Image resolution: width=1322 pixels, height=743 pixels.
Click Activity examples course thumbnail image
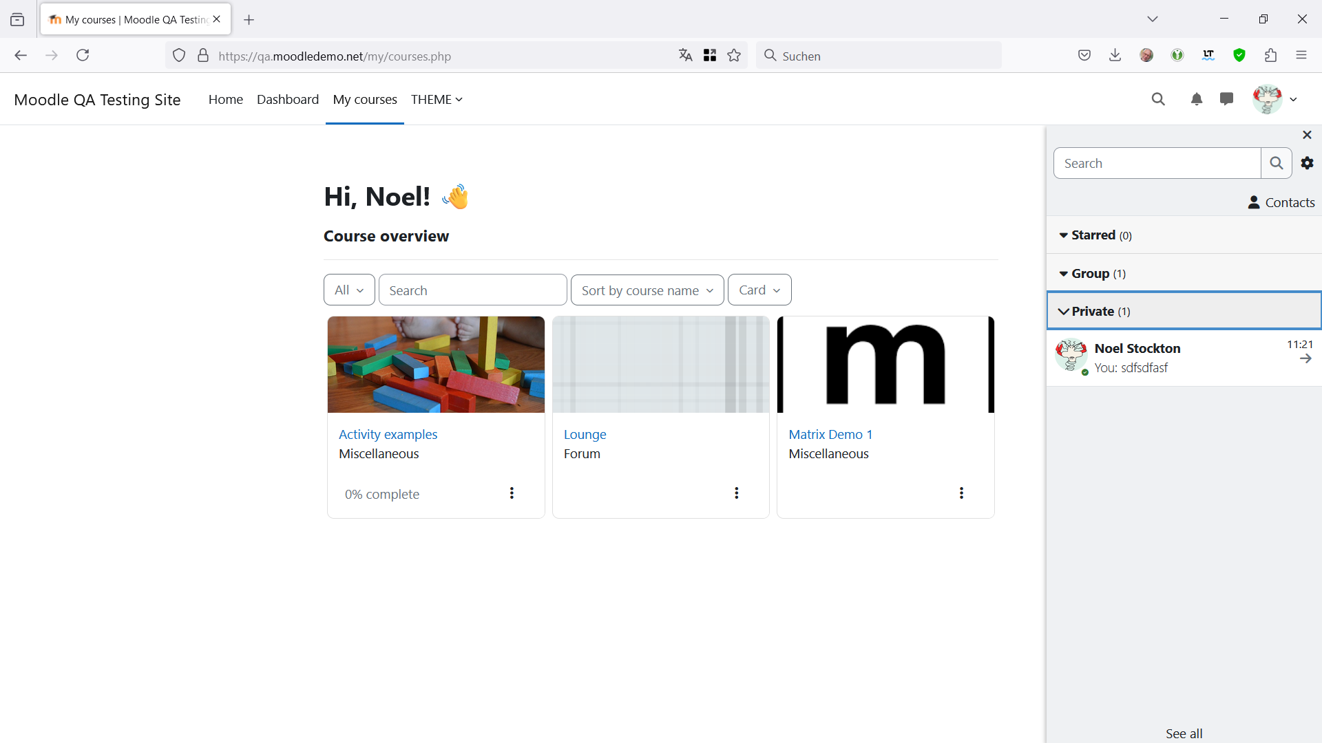coord(436,365)
